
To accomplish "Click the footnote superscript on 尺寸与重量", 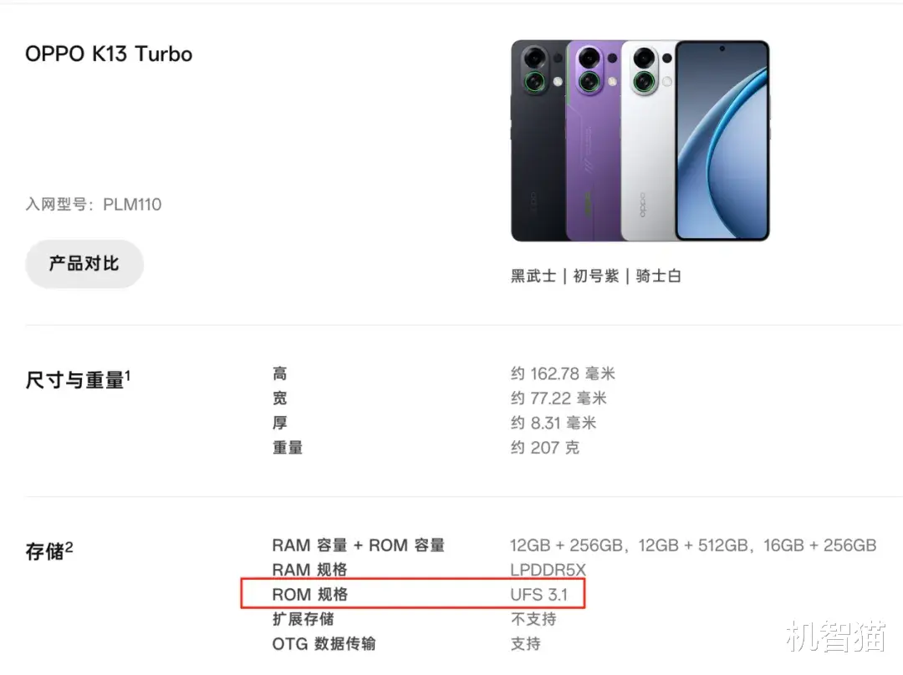I will click(x=128, y=373).
